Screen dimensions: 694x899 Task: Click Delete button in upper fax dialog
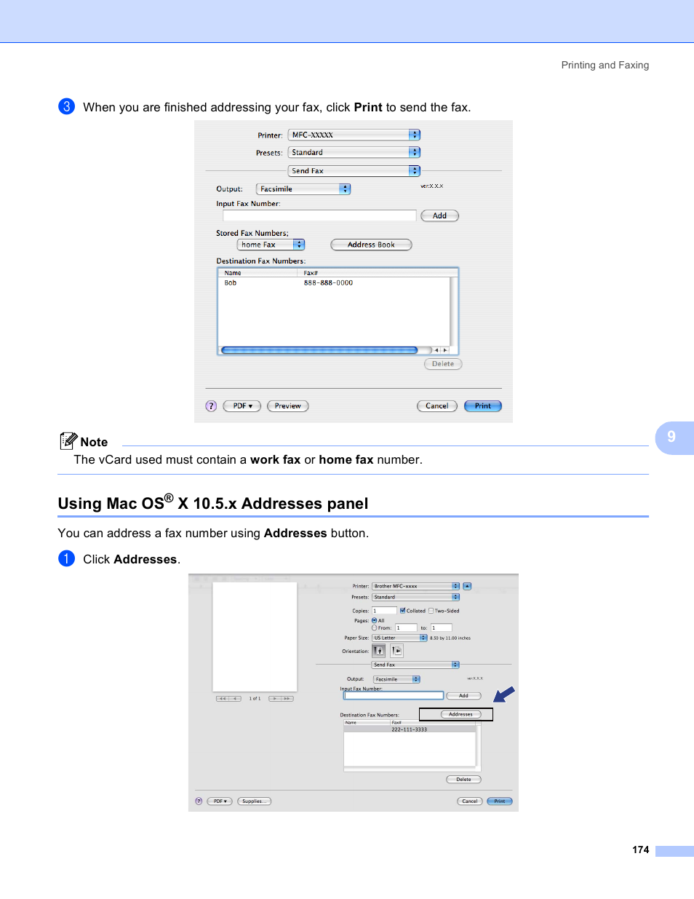click(443, 364)
